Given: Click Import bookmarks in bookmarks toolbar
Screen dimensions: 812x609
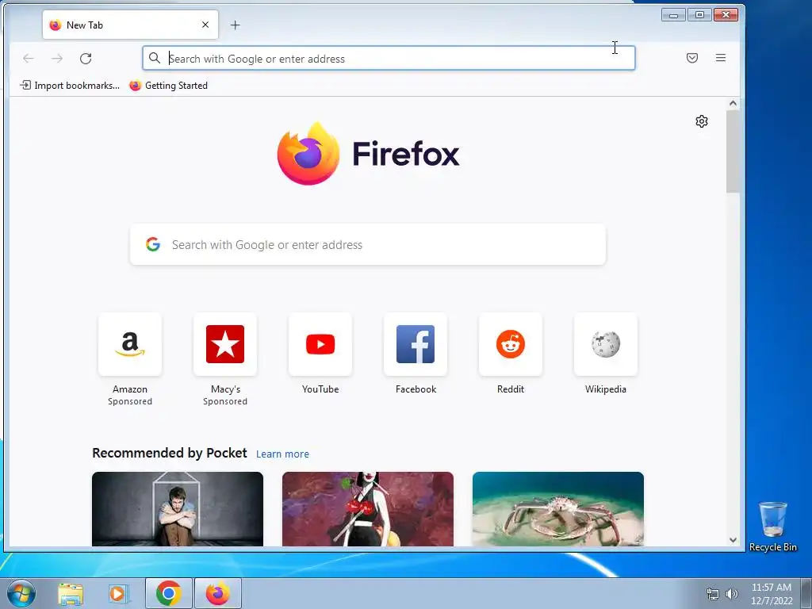Looking at the screenshot, I should coord(70,86).
